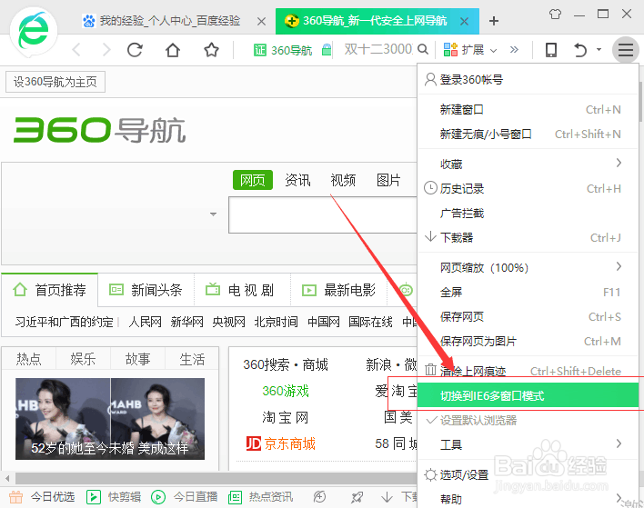Click the search magnifier icon in address bar

(x=423, y=50)
